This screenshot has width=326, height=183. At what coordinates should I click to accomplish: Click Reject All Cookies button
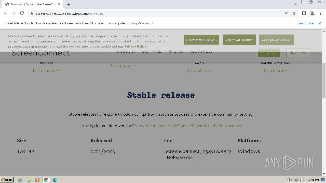coord(239,40)
